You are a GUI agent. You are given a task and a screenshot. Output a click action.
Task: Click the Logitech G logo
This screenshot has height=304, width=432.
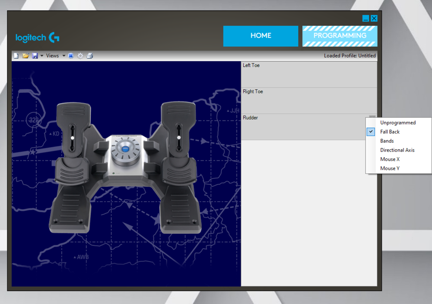(x=37, y=38)
